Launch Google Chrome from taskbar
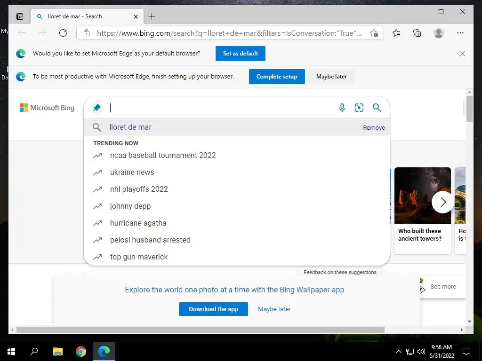 [x=81, y=352]
